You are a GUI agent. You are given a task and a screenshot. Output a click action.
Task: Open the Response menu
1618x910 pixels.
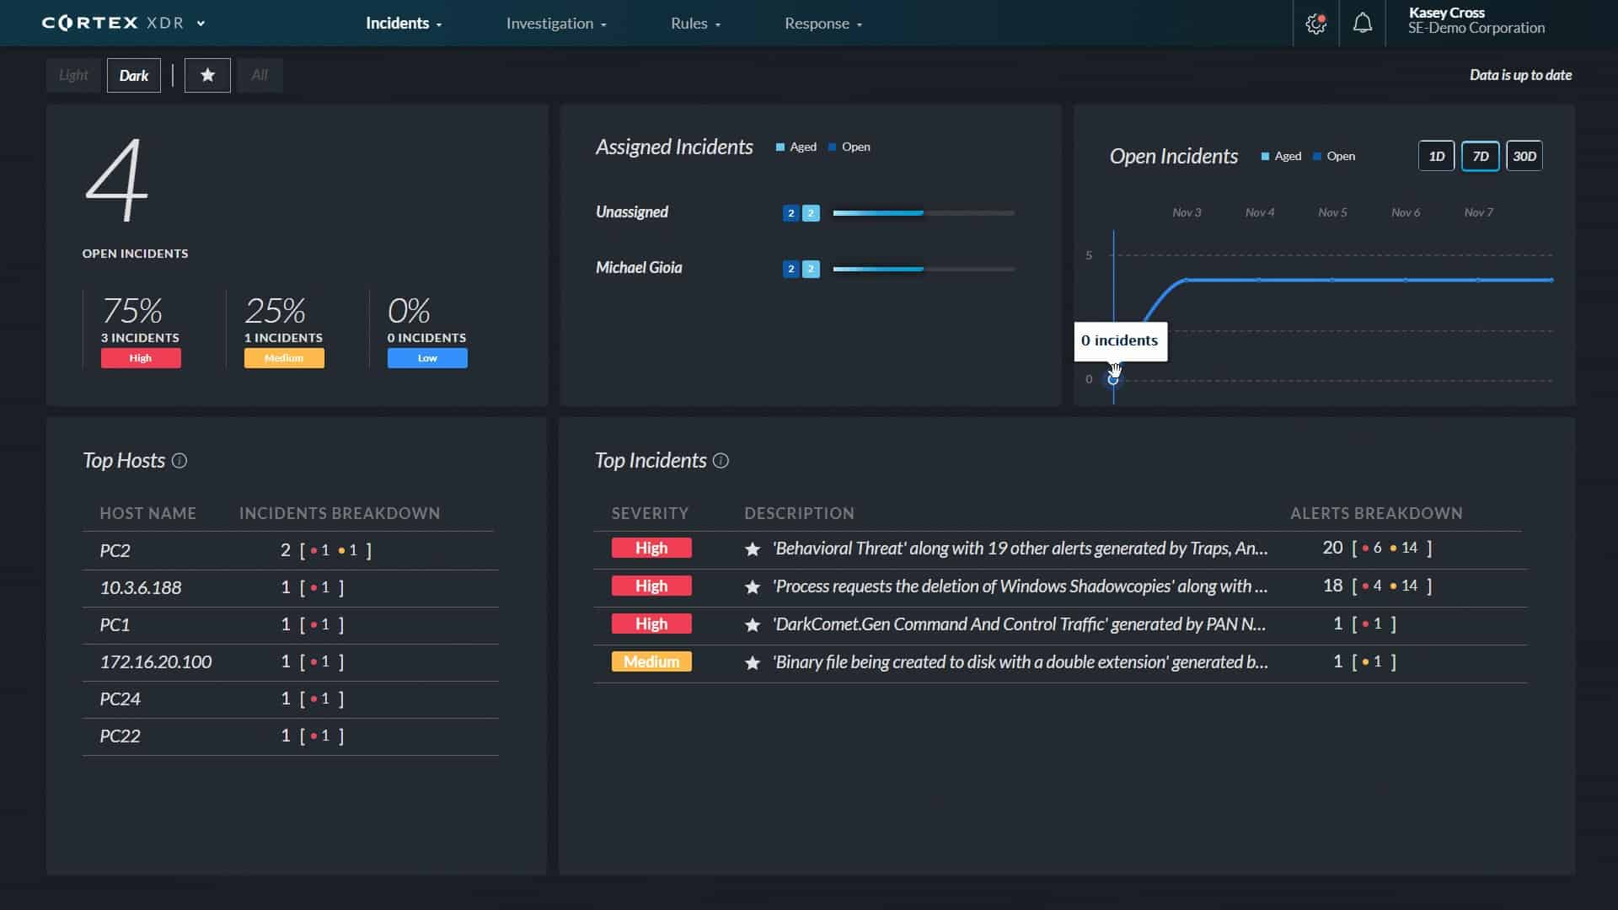coord(823,24)
